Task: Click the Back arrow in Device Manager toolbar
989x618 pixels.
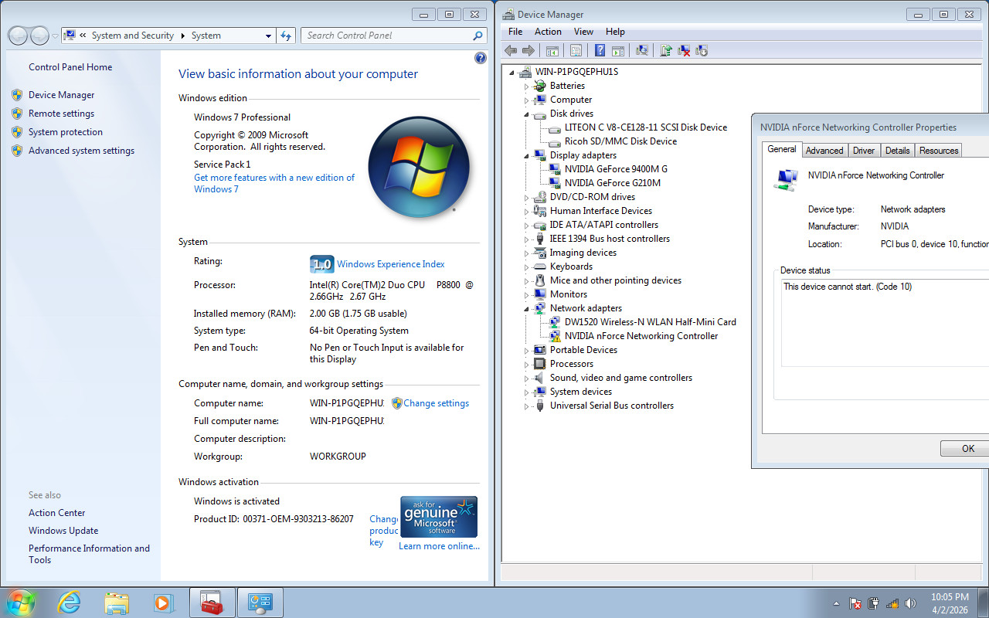Action: coord(511,50)
